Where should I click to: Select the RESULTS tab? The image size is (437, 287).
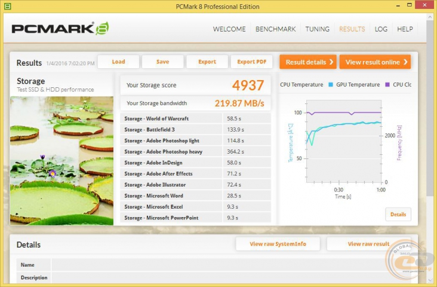352,29
